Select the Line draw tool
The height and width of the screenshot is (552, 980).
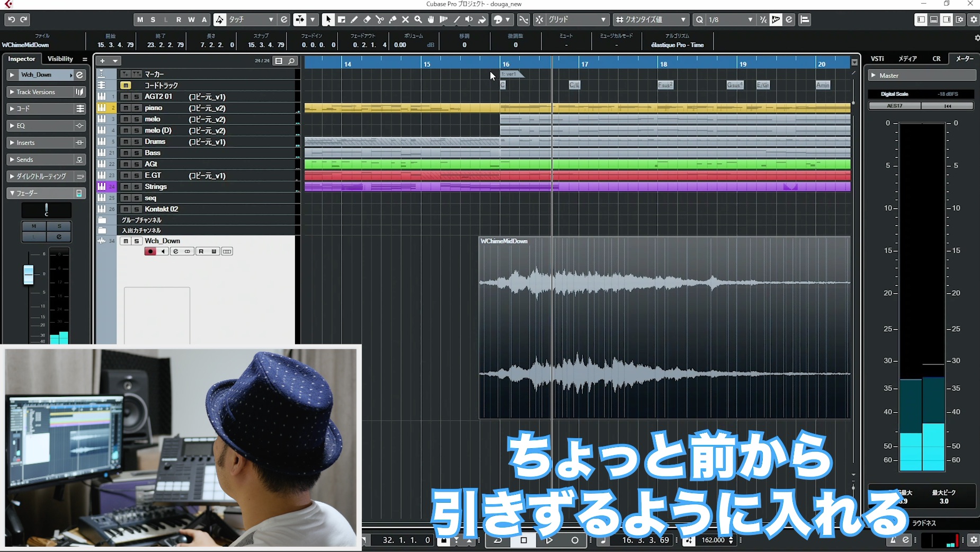pyautogui.click(x=456, y=20)
